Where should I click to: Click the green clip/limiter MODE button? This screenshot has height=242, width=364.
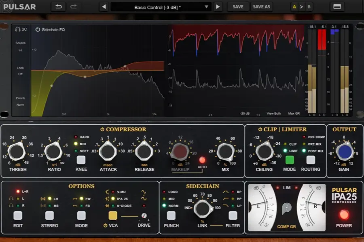click(290, 160)
